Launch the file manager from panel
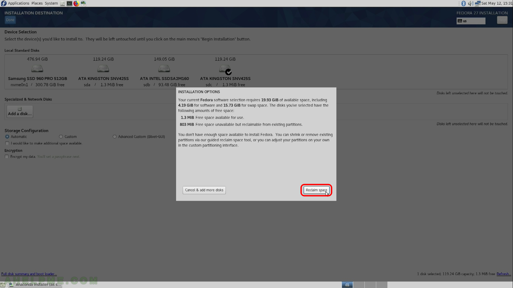 [63, 3]
